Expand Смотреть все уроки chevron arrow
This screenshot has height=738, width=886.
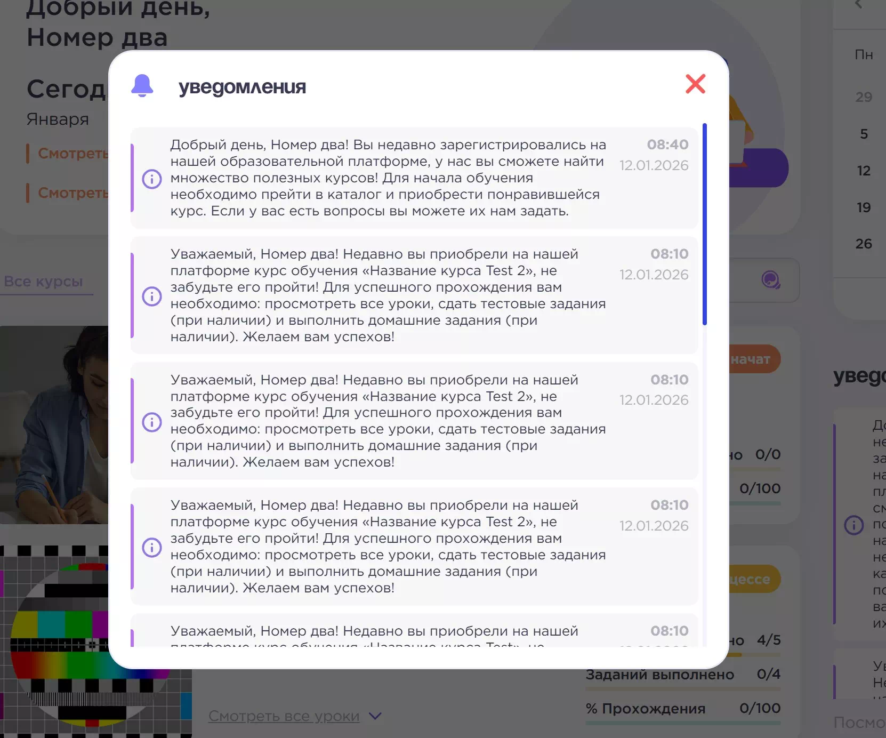click(375, 716)
